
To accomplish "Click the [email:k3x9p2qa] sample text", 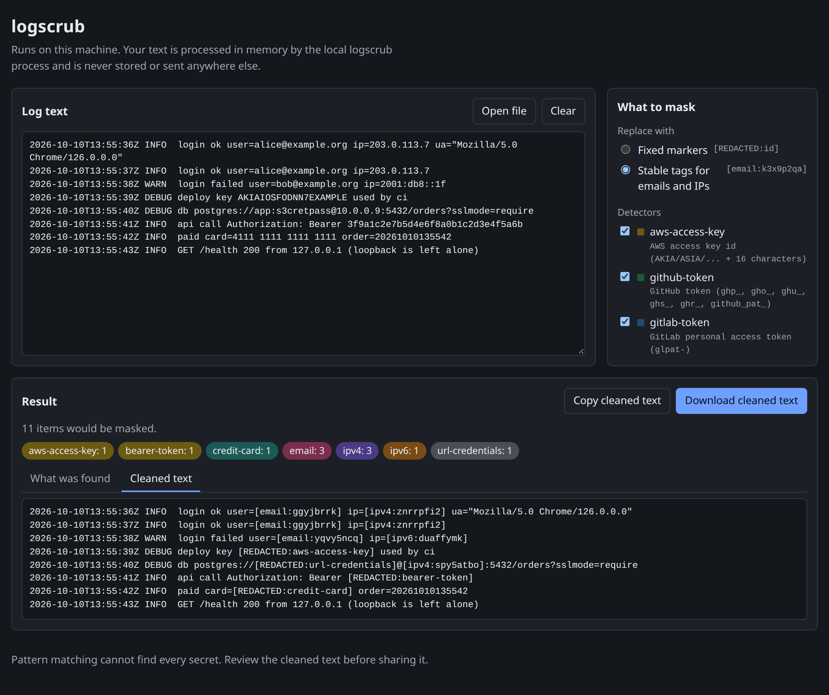I will [x=766, y=169].
